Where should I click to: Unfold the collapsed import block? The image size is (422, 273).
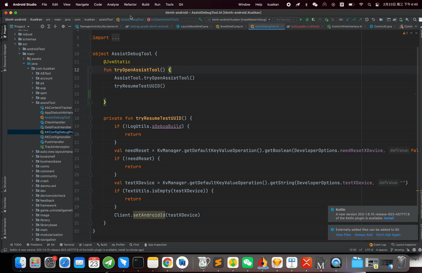[x=91, y=37]
